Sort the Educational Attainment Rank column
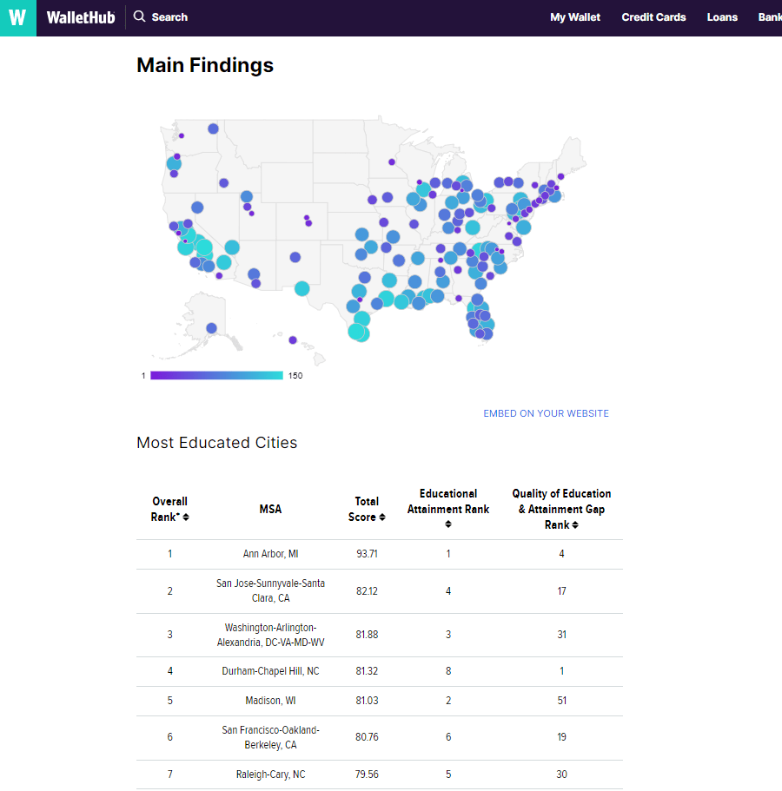 click(x=448, y=524)
